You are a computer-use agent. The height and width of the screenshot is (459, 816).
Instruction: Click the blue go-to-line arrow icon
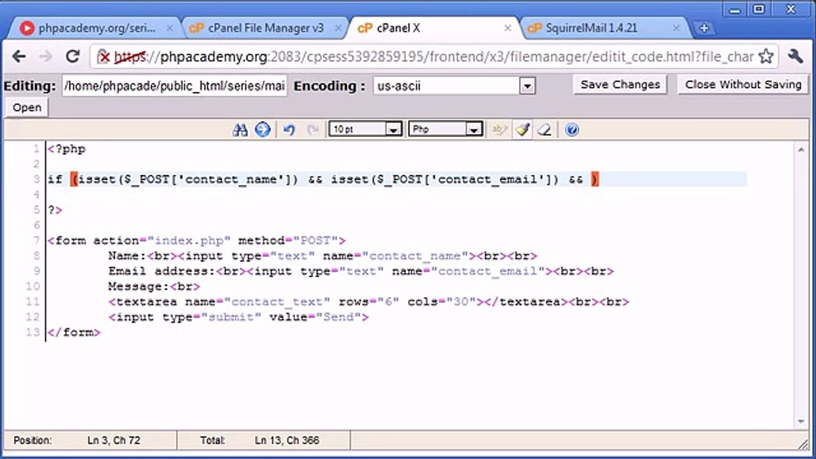tap(263, 129)
